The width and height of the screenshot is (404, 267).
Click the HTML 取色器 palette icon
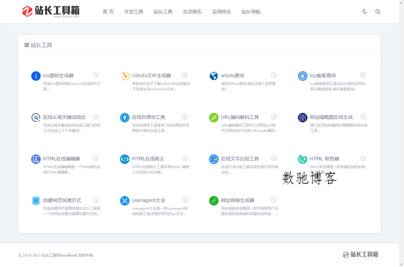[303, 159]
